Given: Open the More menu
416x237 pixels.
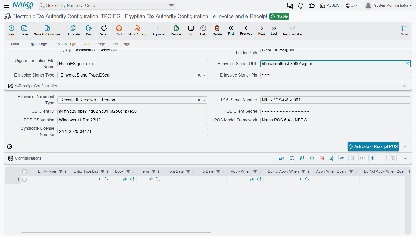Looking at the screenshot, I should (404, 30).
